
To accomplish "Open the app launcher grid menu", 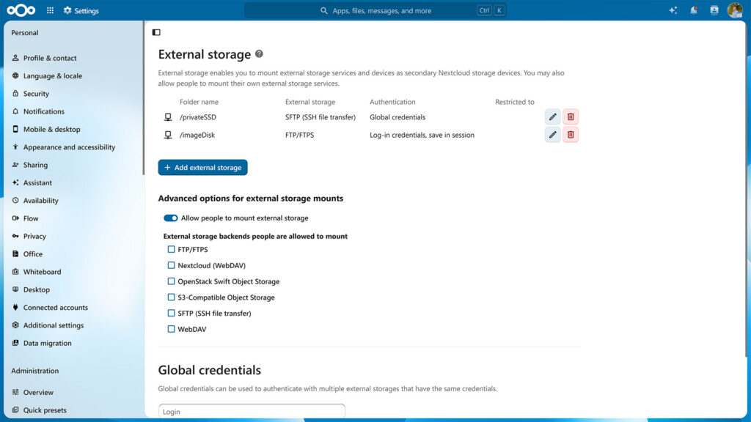I will tap(51, 10).
